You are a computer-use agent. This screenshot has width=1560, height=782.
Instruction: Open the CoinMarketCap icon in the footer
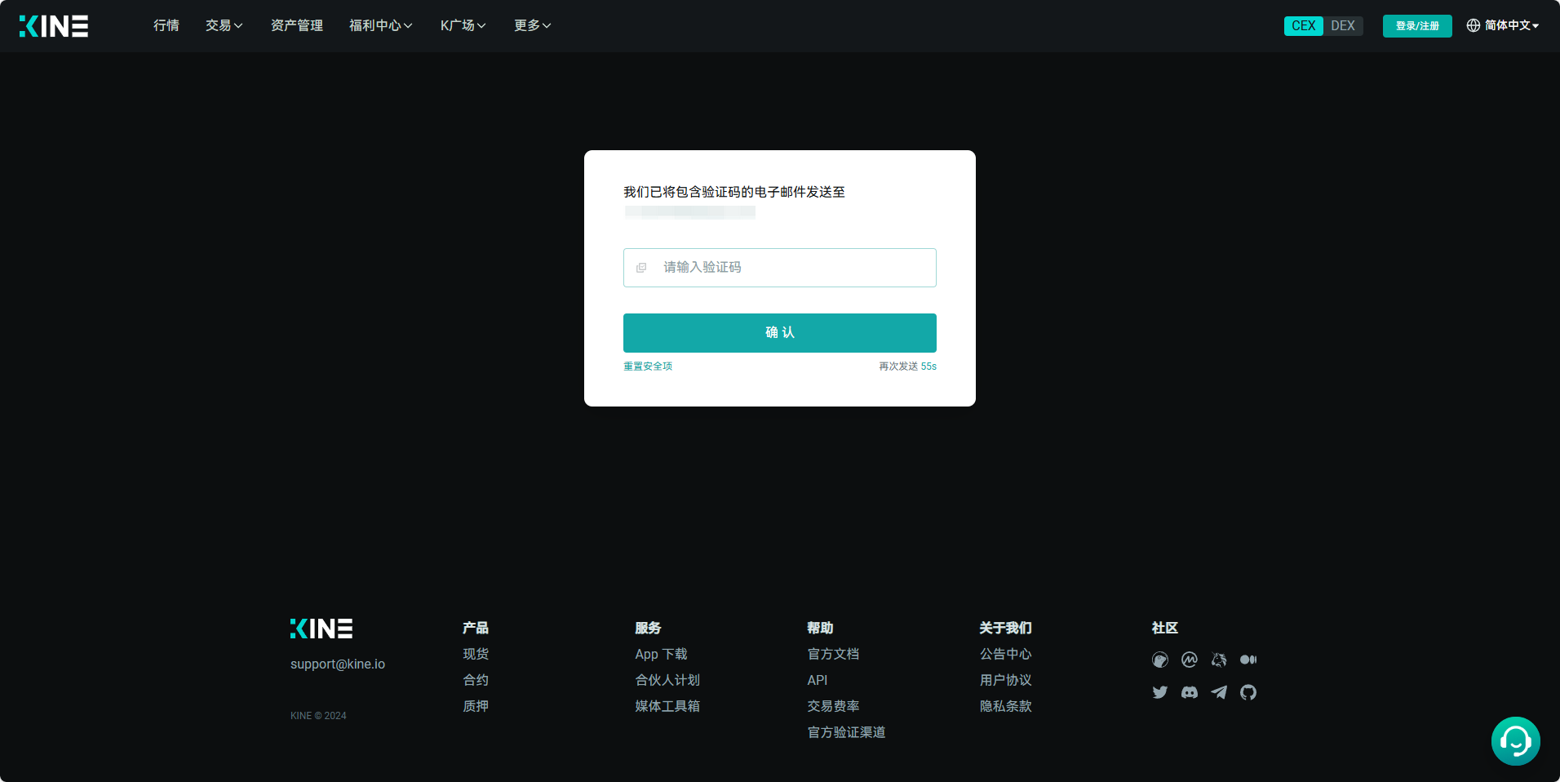1189,660
